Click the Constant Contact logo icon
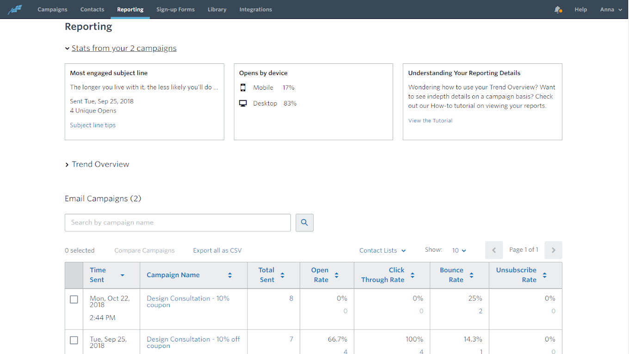The width and height of the screenshot is (629, 354). pyautogui.click(x=15, y=9)
